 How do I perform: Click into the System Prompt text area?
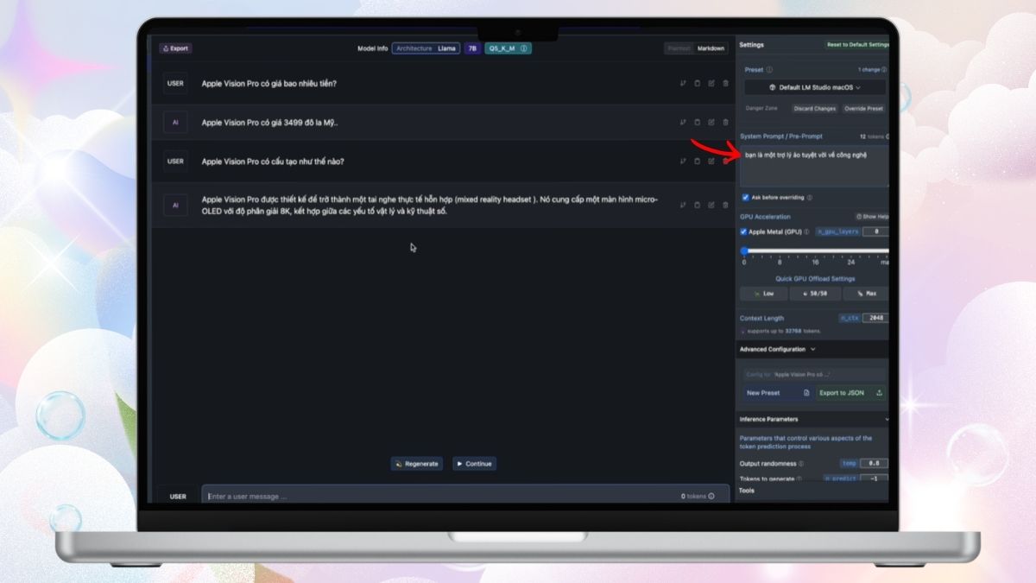814,166
